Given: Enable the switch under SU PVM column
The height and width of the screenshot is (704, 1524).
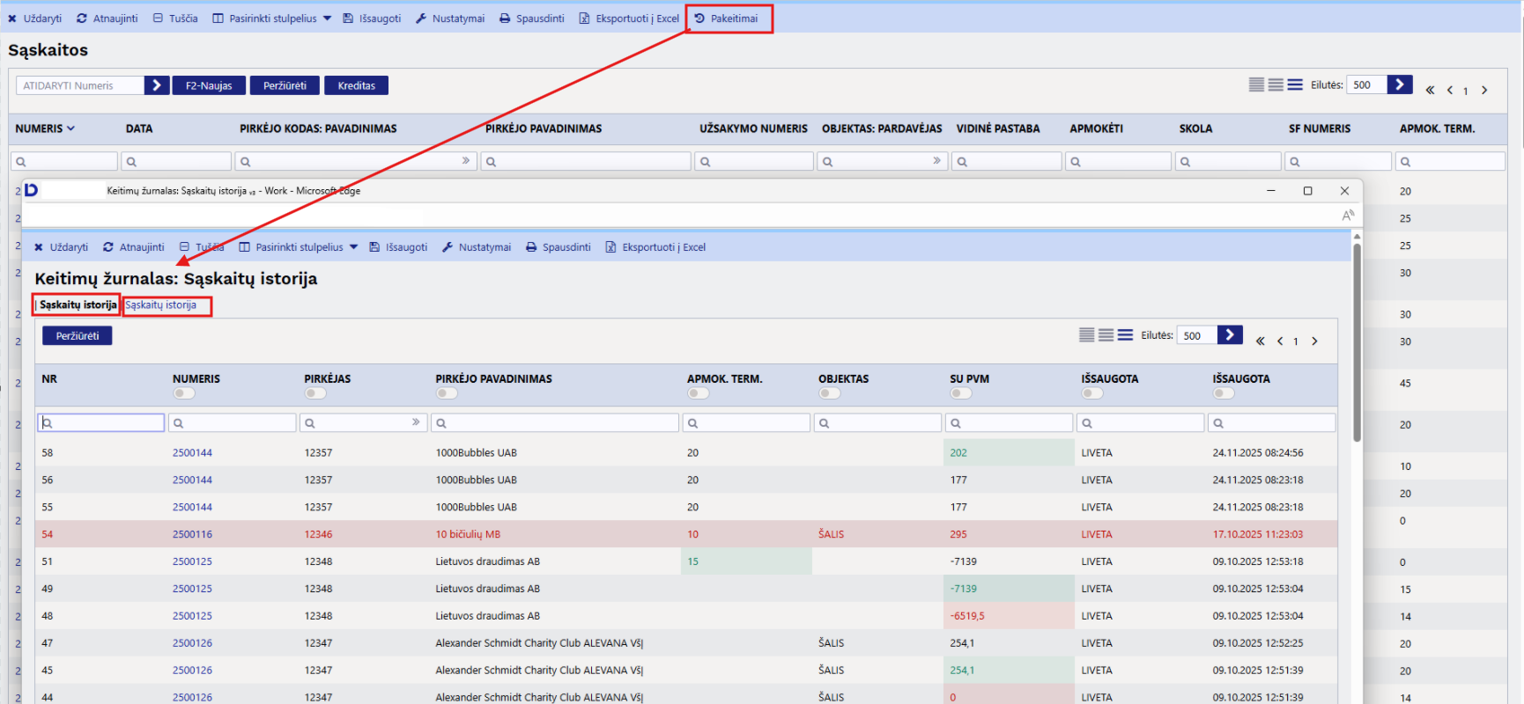Looking at the screenshot, I should 960,393.
